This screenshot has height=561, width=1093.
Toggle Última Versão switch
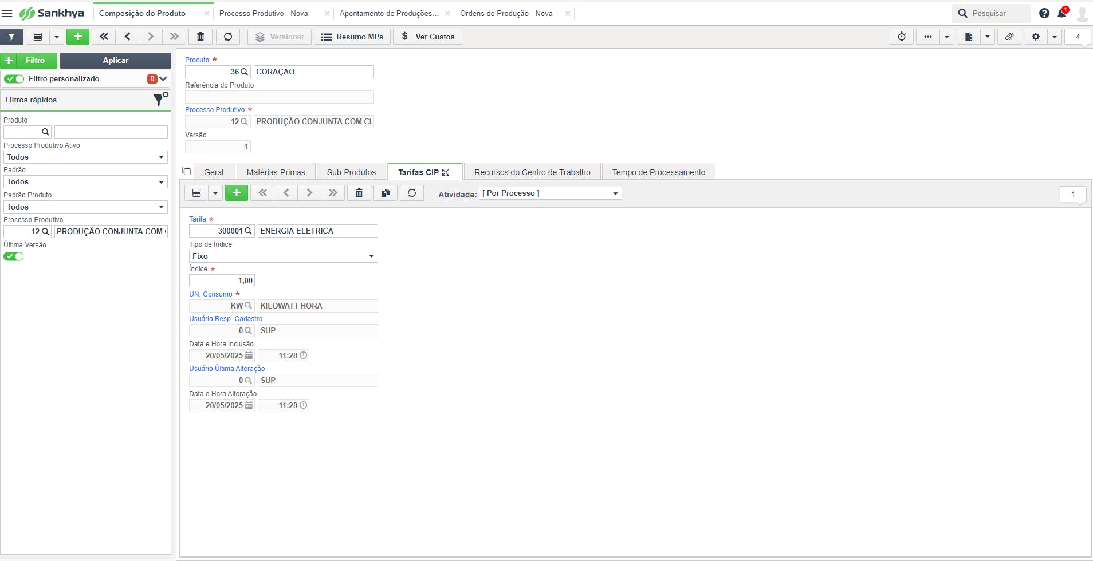14,256
